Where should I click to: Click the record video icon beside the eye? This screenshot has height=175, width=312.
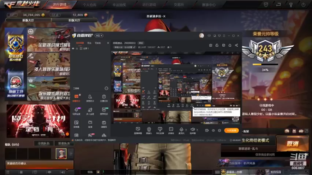pos(207,130)
